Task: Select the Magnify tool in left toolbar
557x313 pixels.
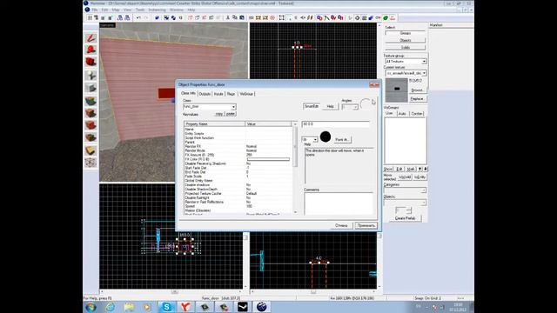Action: 91,50
